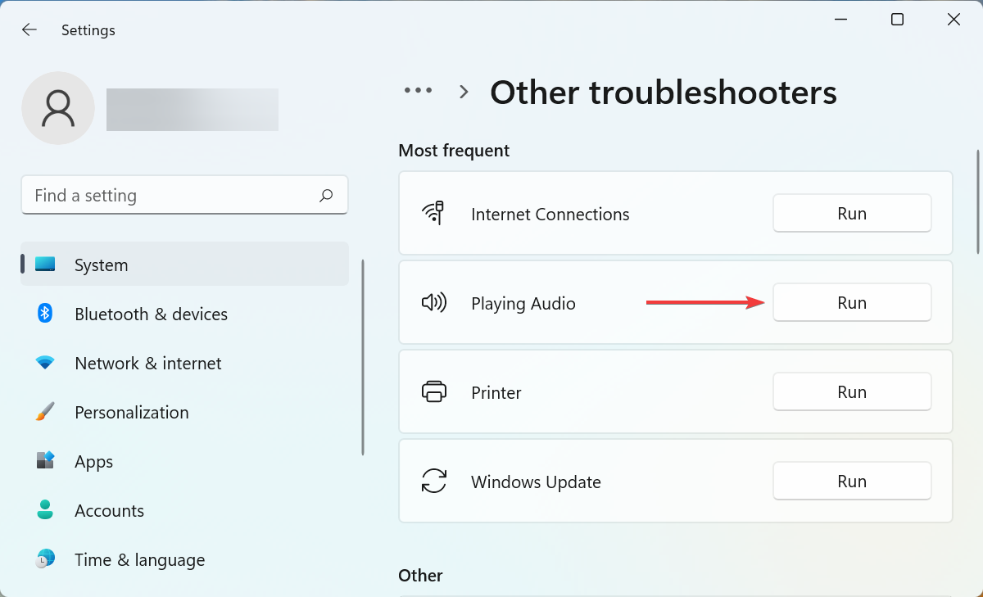Close the Settings window
Viewport: 983px width, 597px height.
pos(954,20)
